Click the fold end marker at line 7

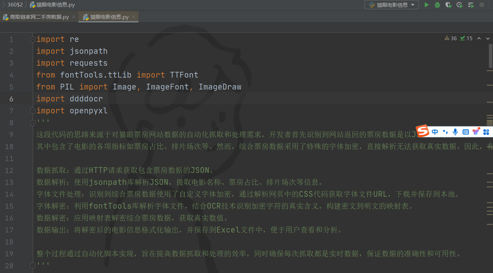pos(33,111)
